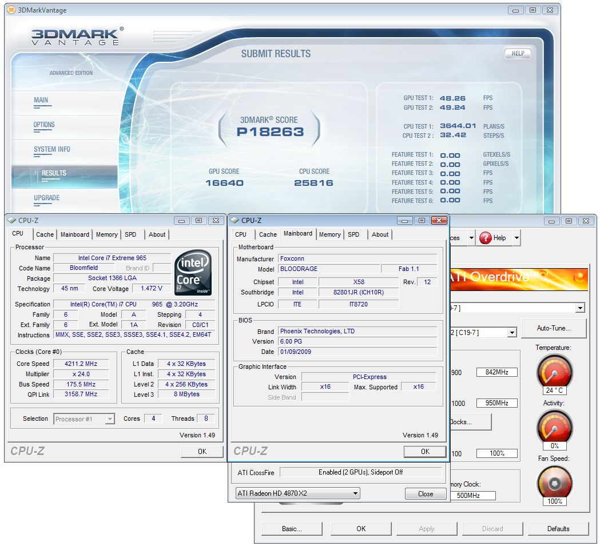This screenshot has height=546, width=600.
Task: Click the Basic... button
Action: click(x=292, y=529)
